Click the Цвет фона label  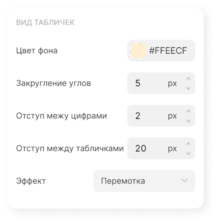pos(37,51)
